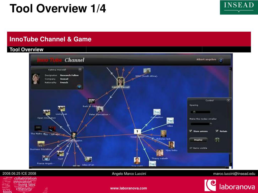Click the laboranova logo

[230, 185]
